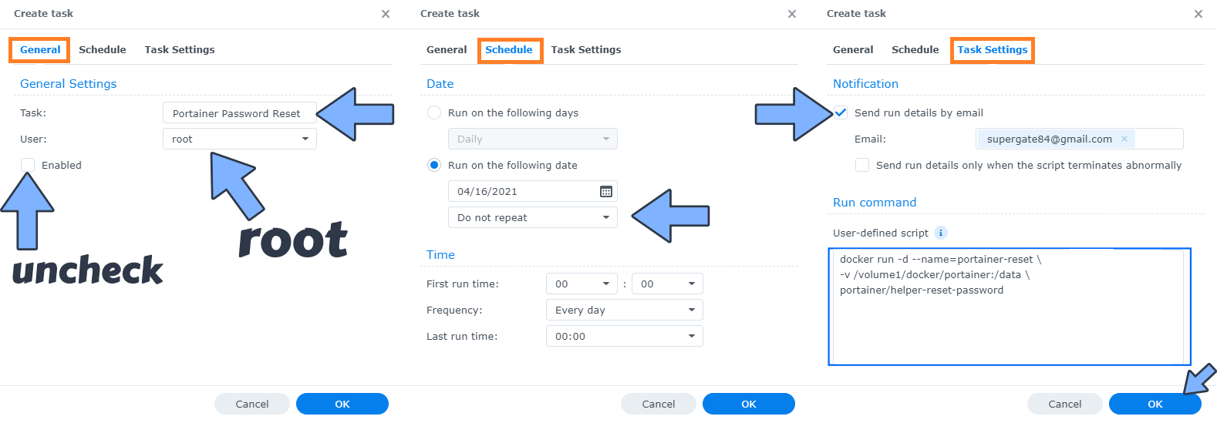Click OK in the Task Settings dialog

pos(1155,404)
